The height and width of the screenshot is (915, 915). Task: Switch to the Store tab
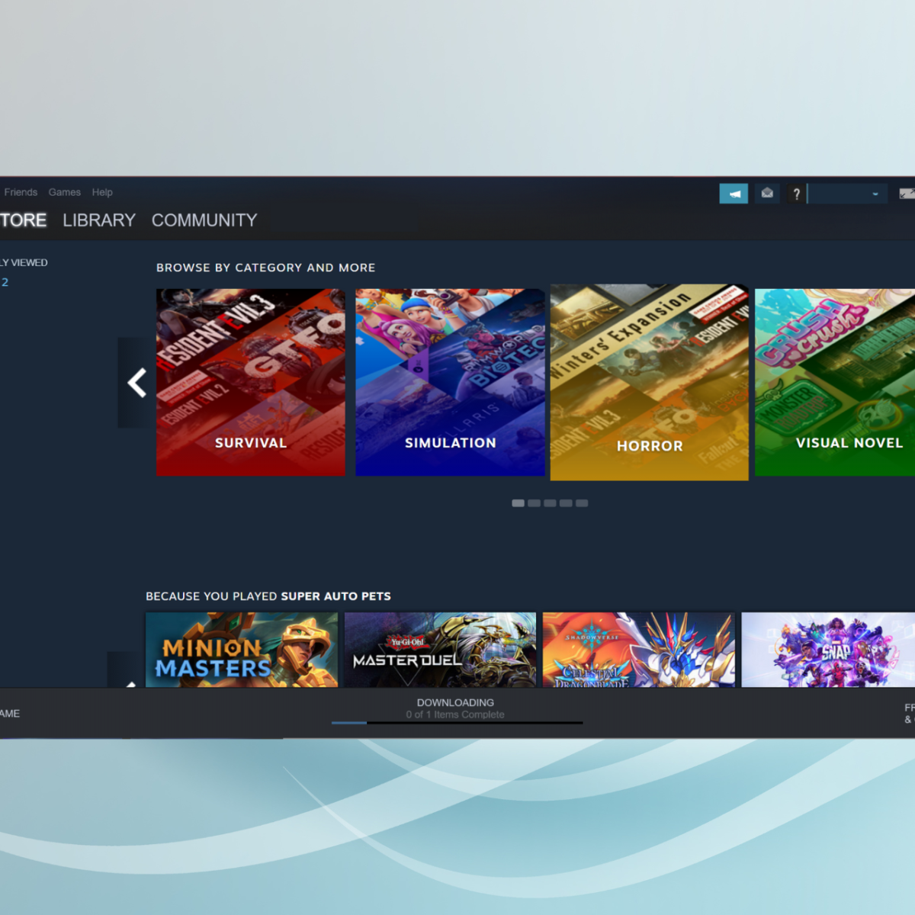point(23,220)
